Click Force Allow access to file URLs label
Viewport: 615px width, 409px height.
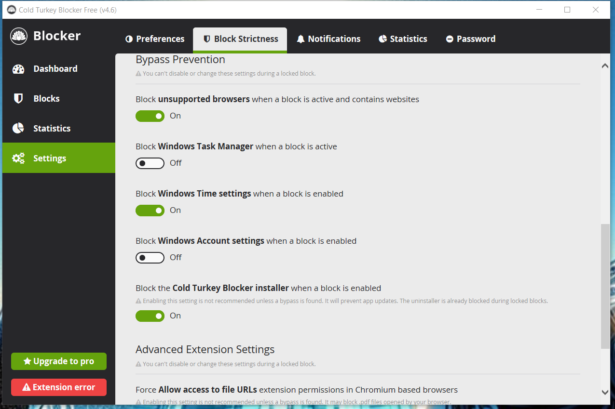click(297, 390)
